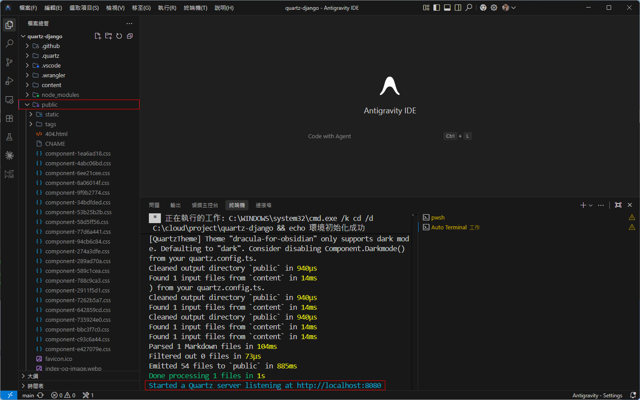
Task: Collapse all folders in explorer
Action: 130,36
